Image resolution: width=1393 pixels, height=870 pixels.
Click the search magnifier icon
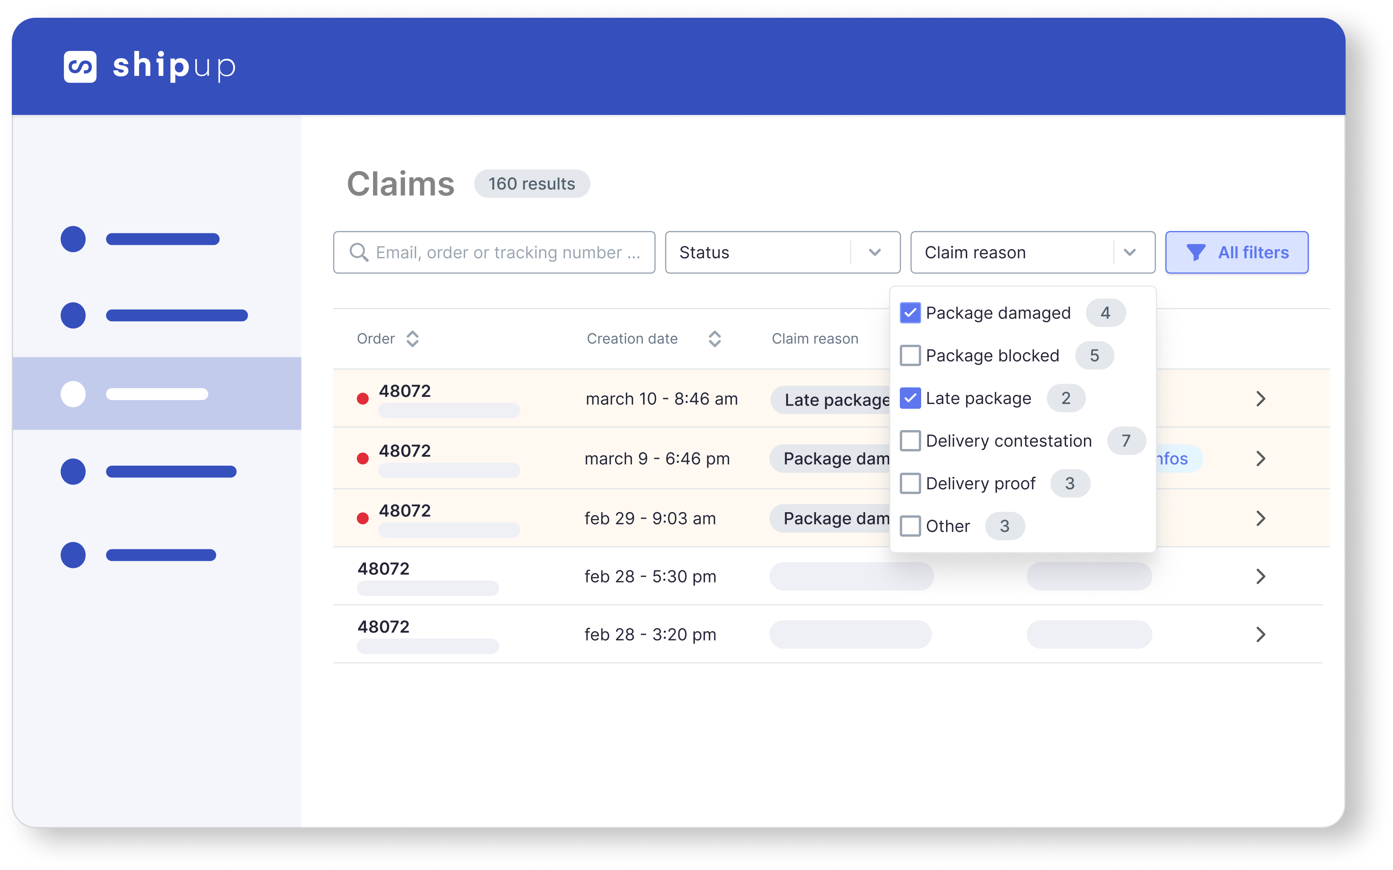coord(358,252)
